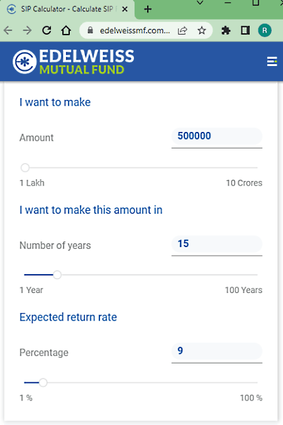Open the Extensions puzzle icon

(226, 30)
